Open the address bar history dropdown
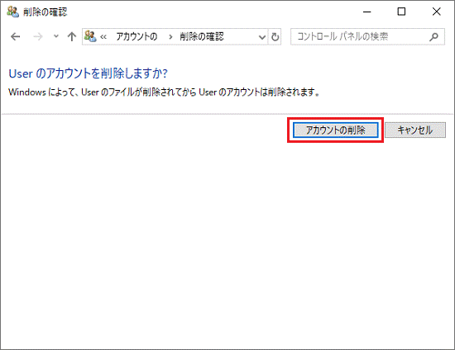Viewport: 455px width, 350px height. [x=262, y=37]
